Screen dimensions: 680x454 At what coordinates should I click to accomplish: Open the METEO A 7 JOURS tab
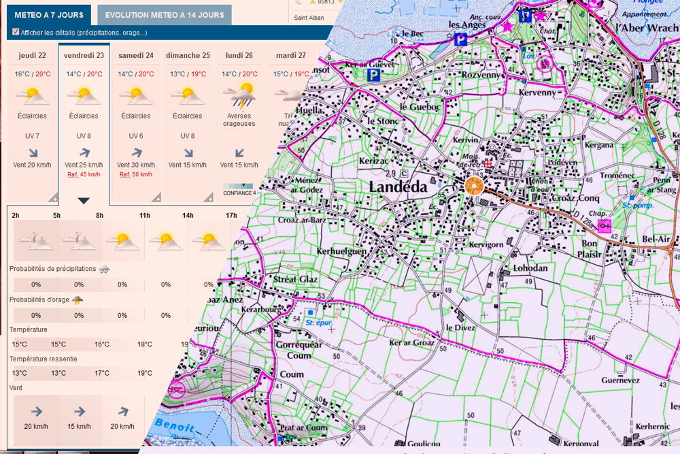coord(49,15)
